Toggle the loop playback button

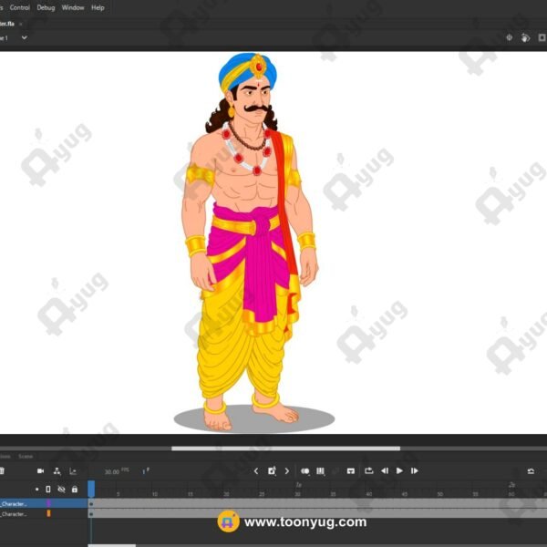[368, 470]
